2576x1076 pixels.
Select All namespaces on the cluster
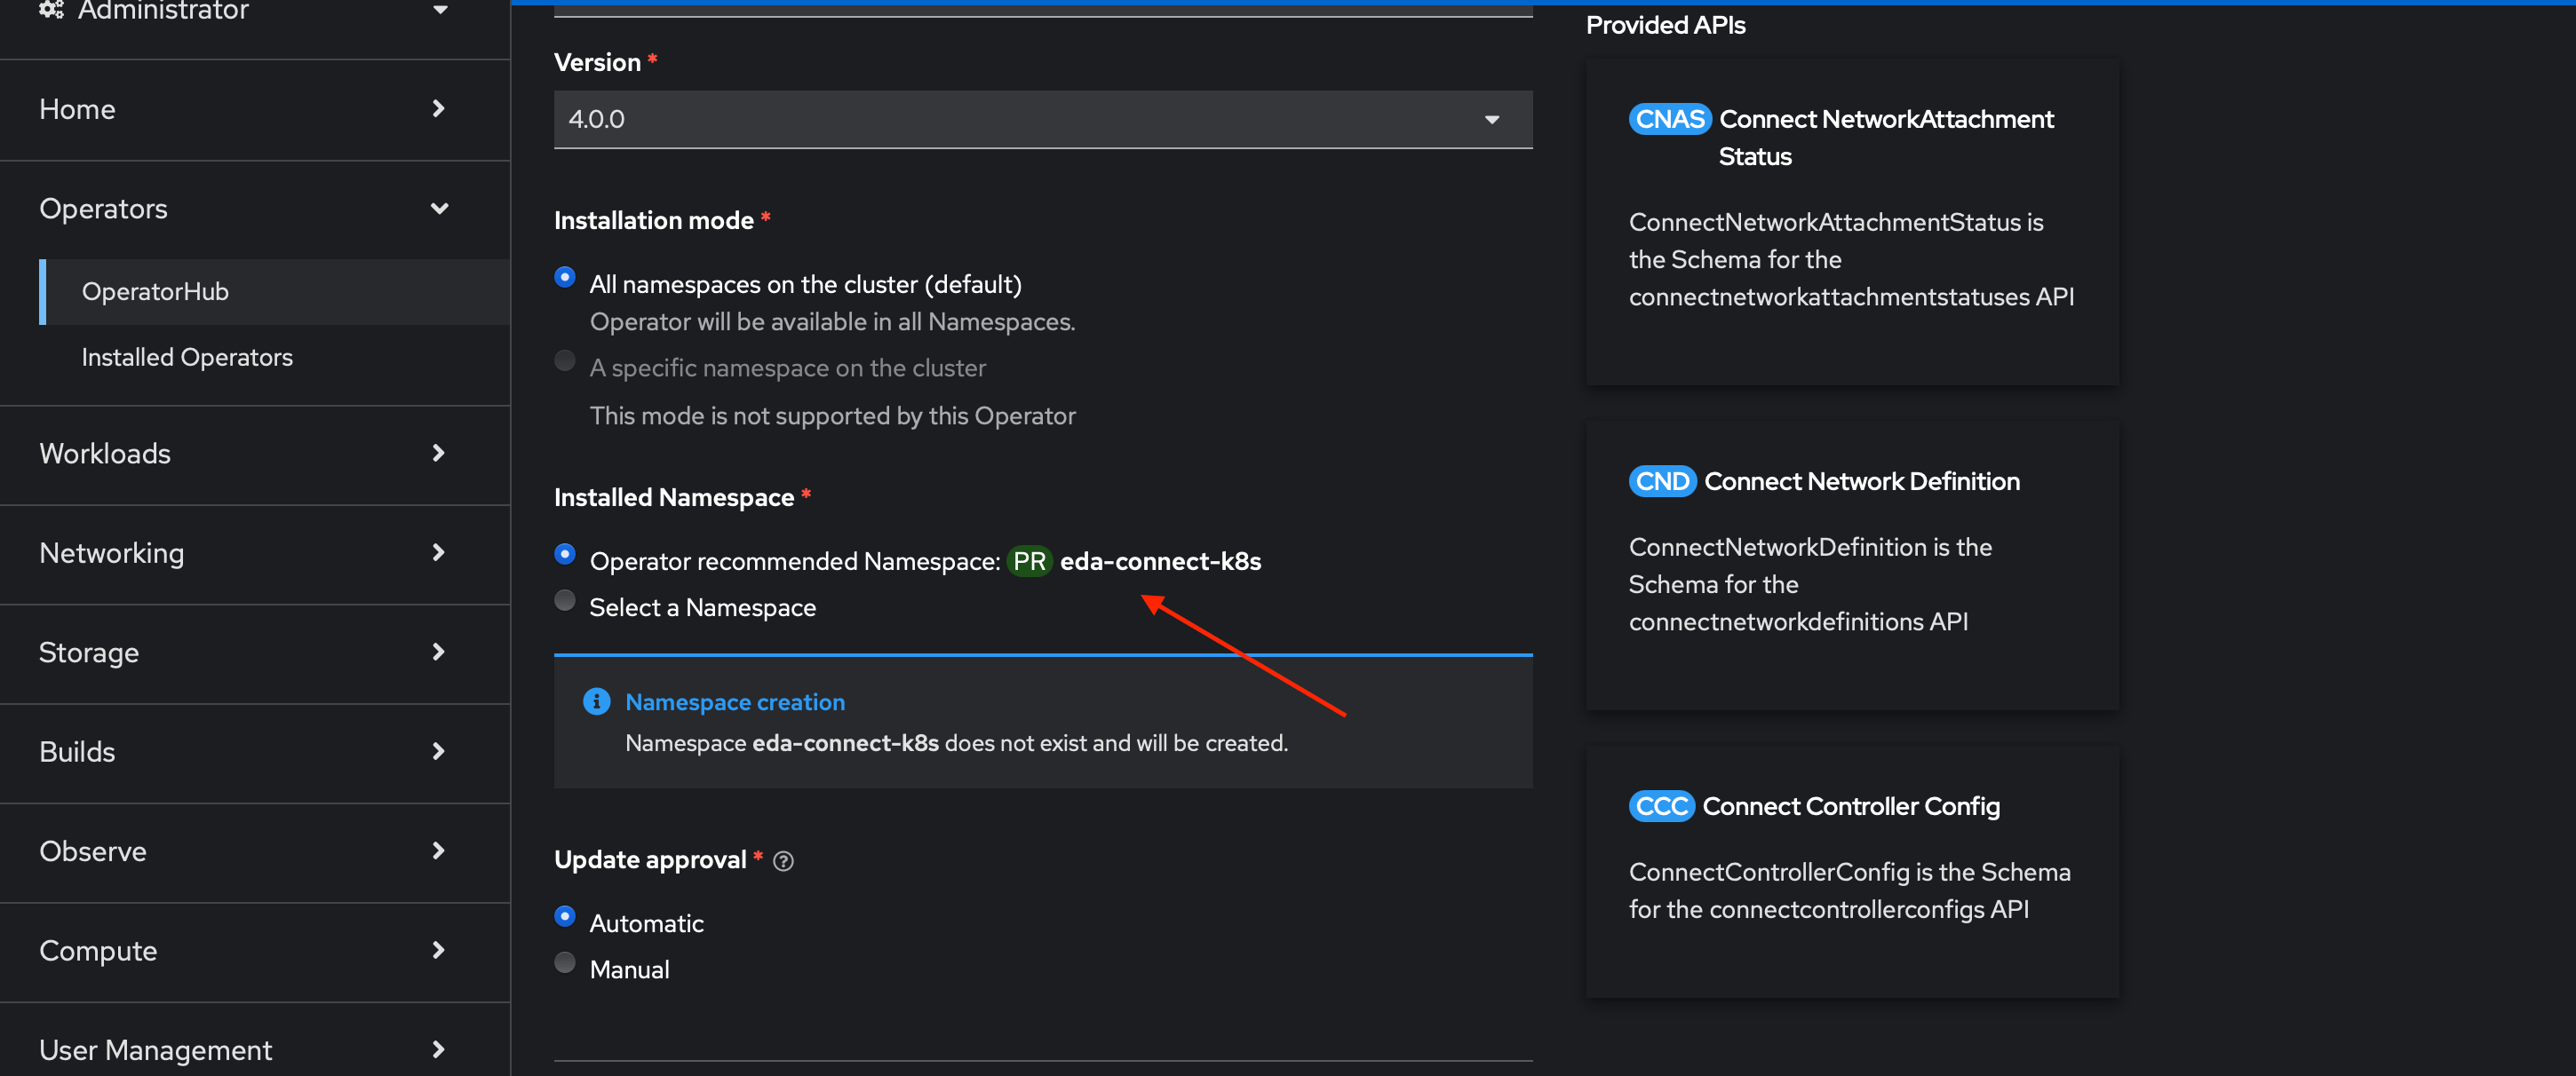click(x=565, y=278)
